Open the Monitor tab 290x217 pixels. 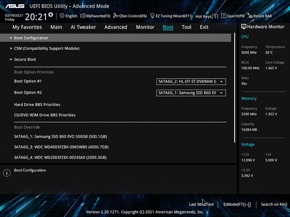[x=145, y=27]
